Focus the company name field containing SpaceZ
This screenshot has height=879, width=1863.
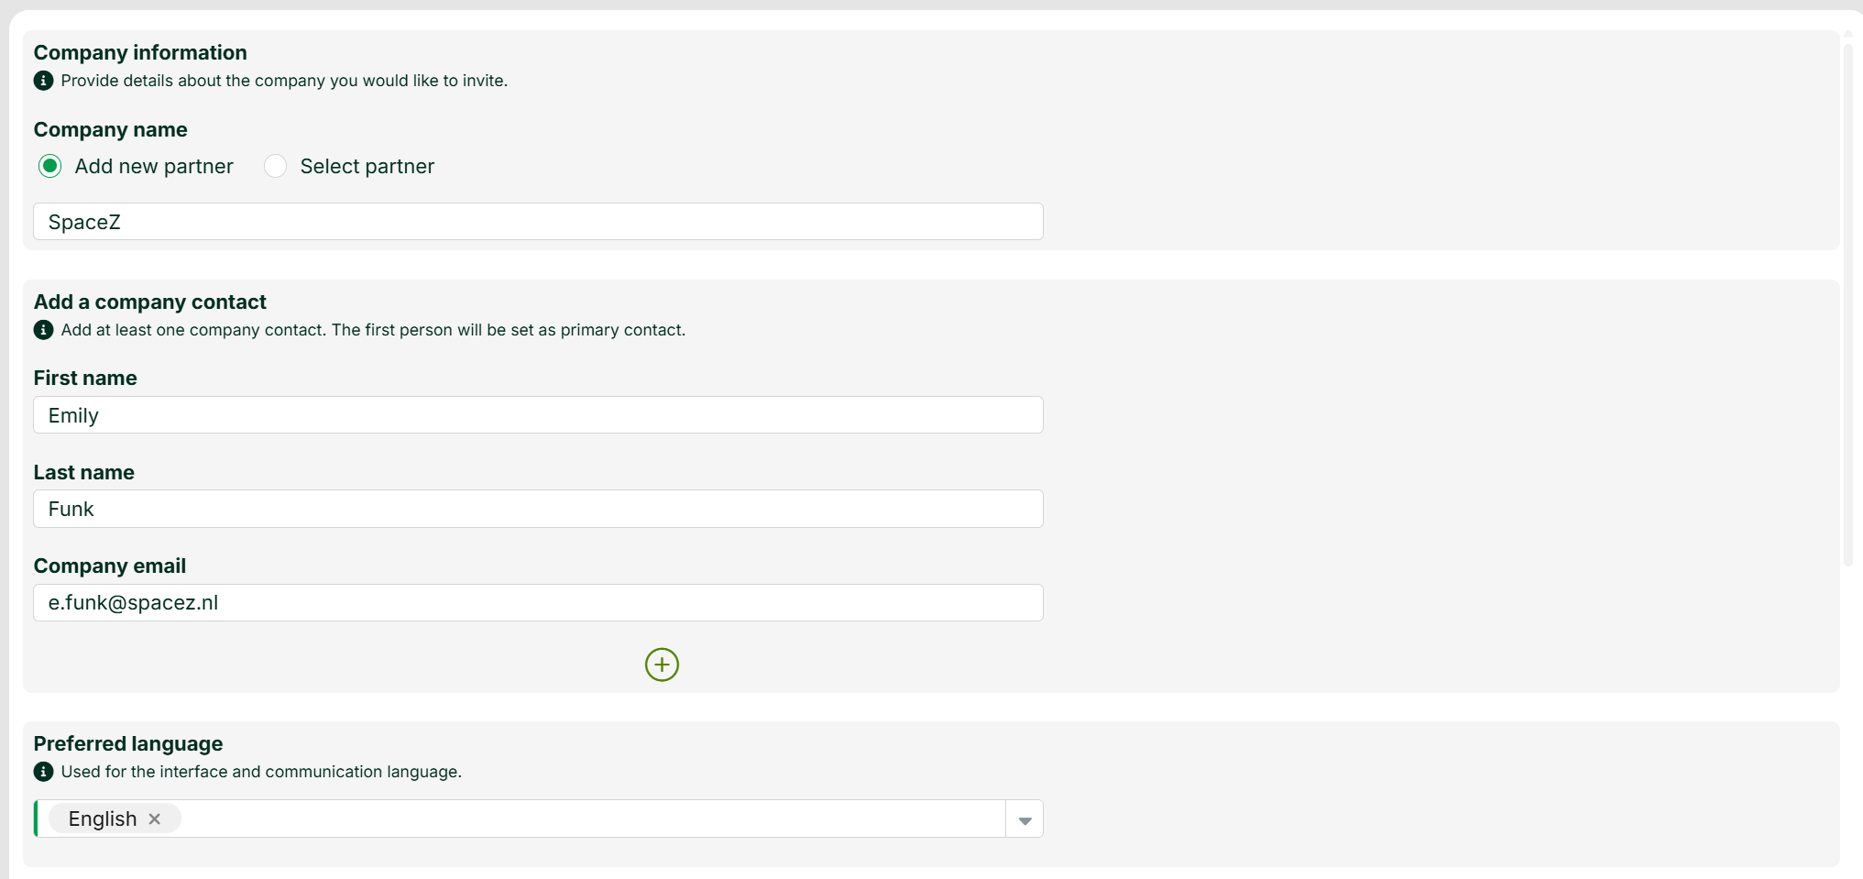(538, 222)
